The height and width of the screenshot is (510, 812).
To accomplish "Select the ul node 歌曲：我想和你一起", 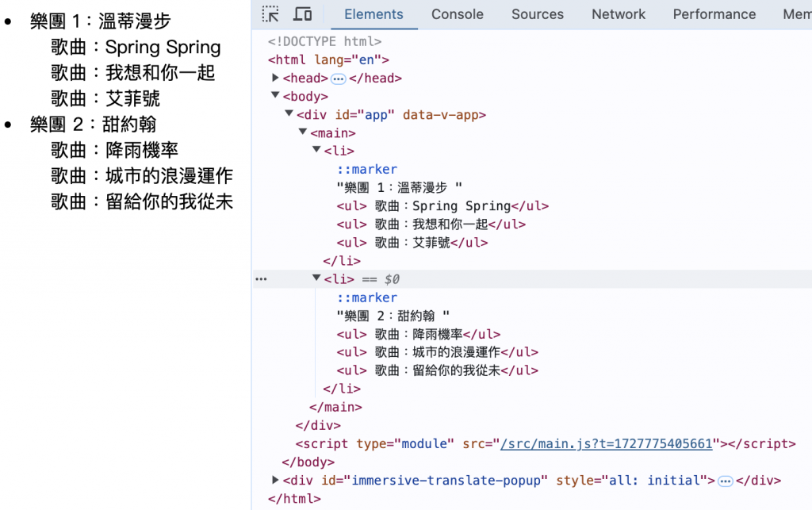I will (x=431, y=224).
